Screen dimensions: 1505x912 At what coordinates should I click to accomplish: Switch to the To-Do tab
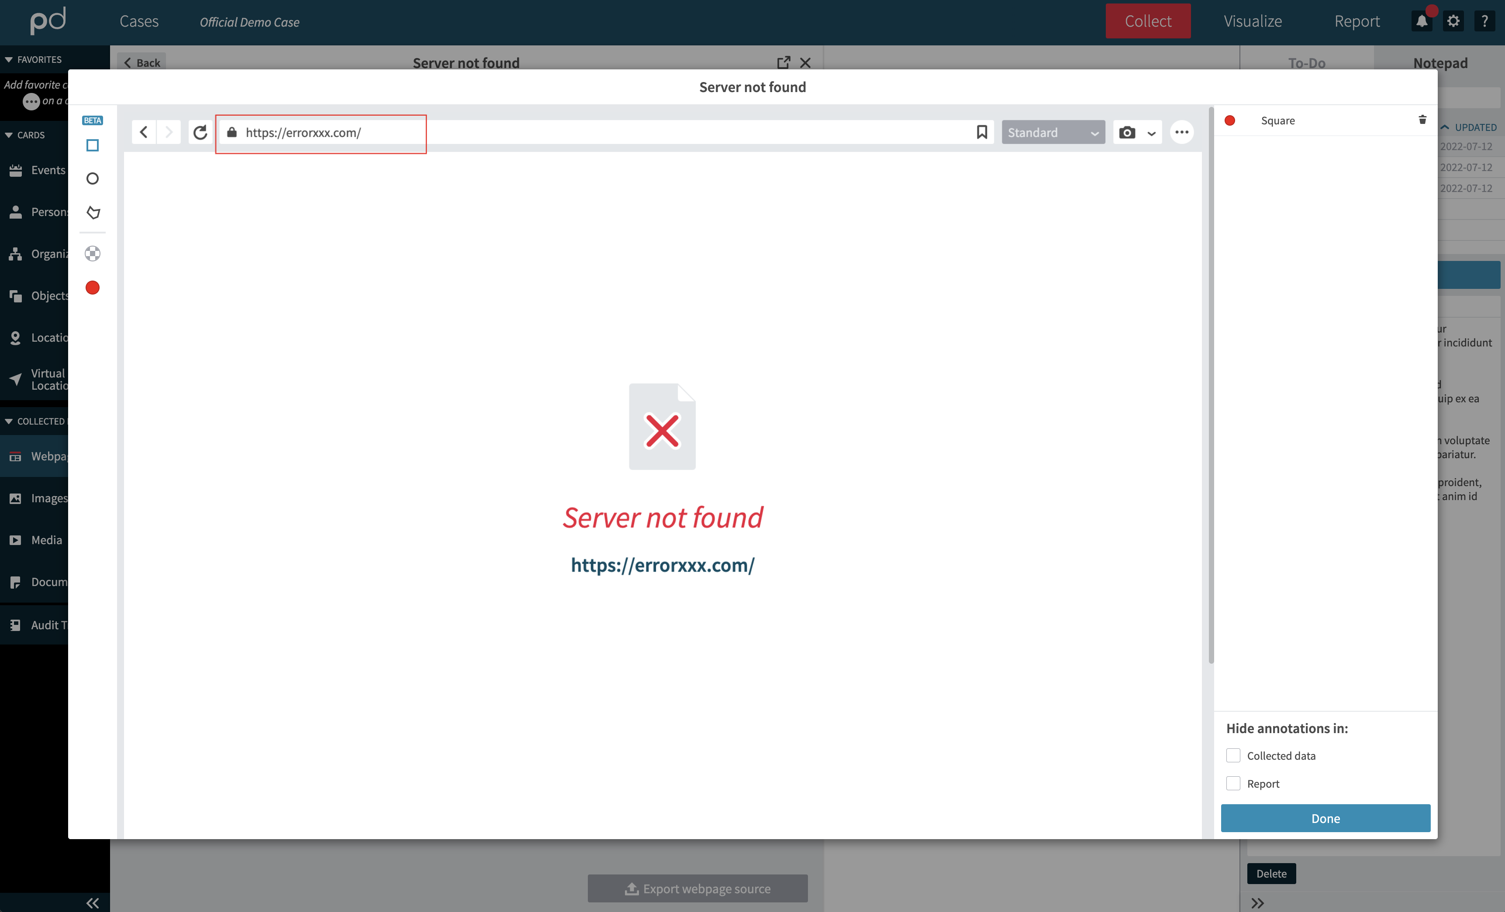click(x=1306, y=62)
